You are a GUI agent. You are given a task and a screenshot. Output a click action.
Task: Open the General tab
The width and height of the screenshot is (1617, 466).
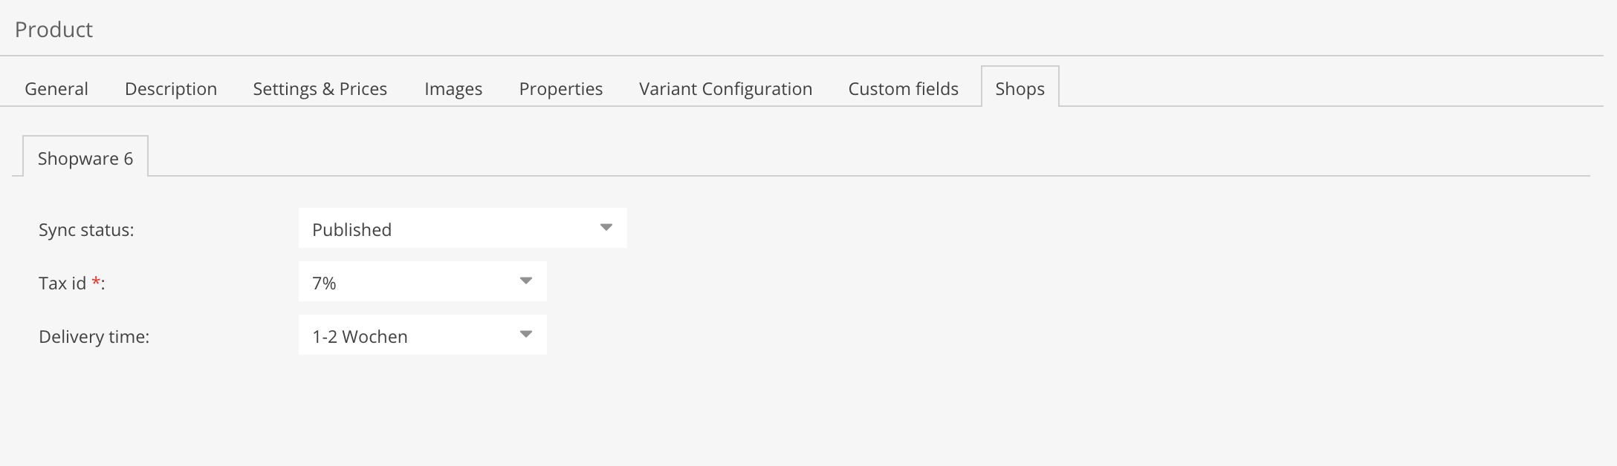click(56, 89)
